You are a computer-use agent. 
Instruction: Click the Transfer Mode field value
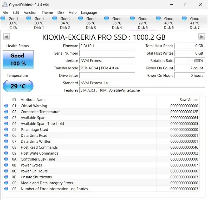(107, 68)
